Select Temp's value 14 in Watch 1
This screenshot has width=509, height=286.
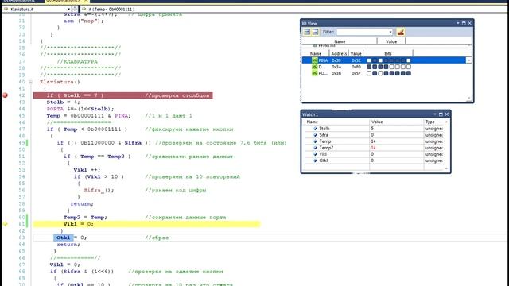pos(373,141)
